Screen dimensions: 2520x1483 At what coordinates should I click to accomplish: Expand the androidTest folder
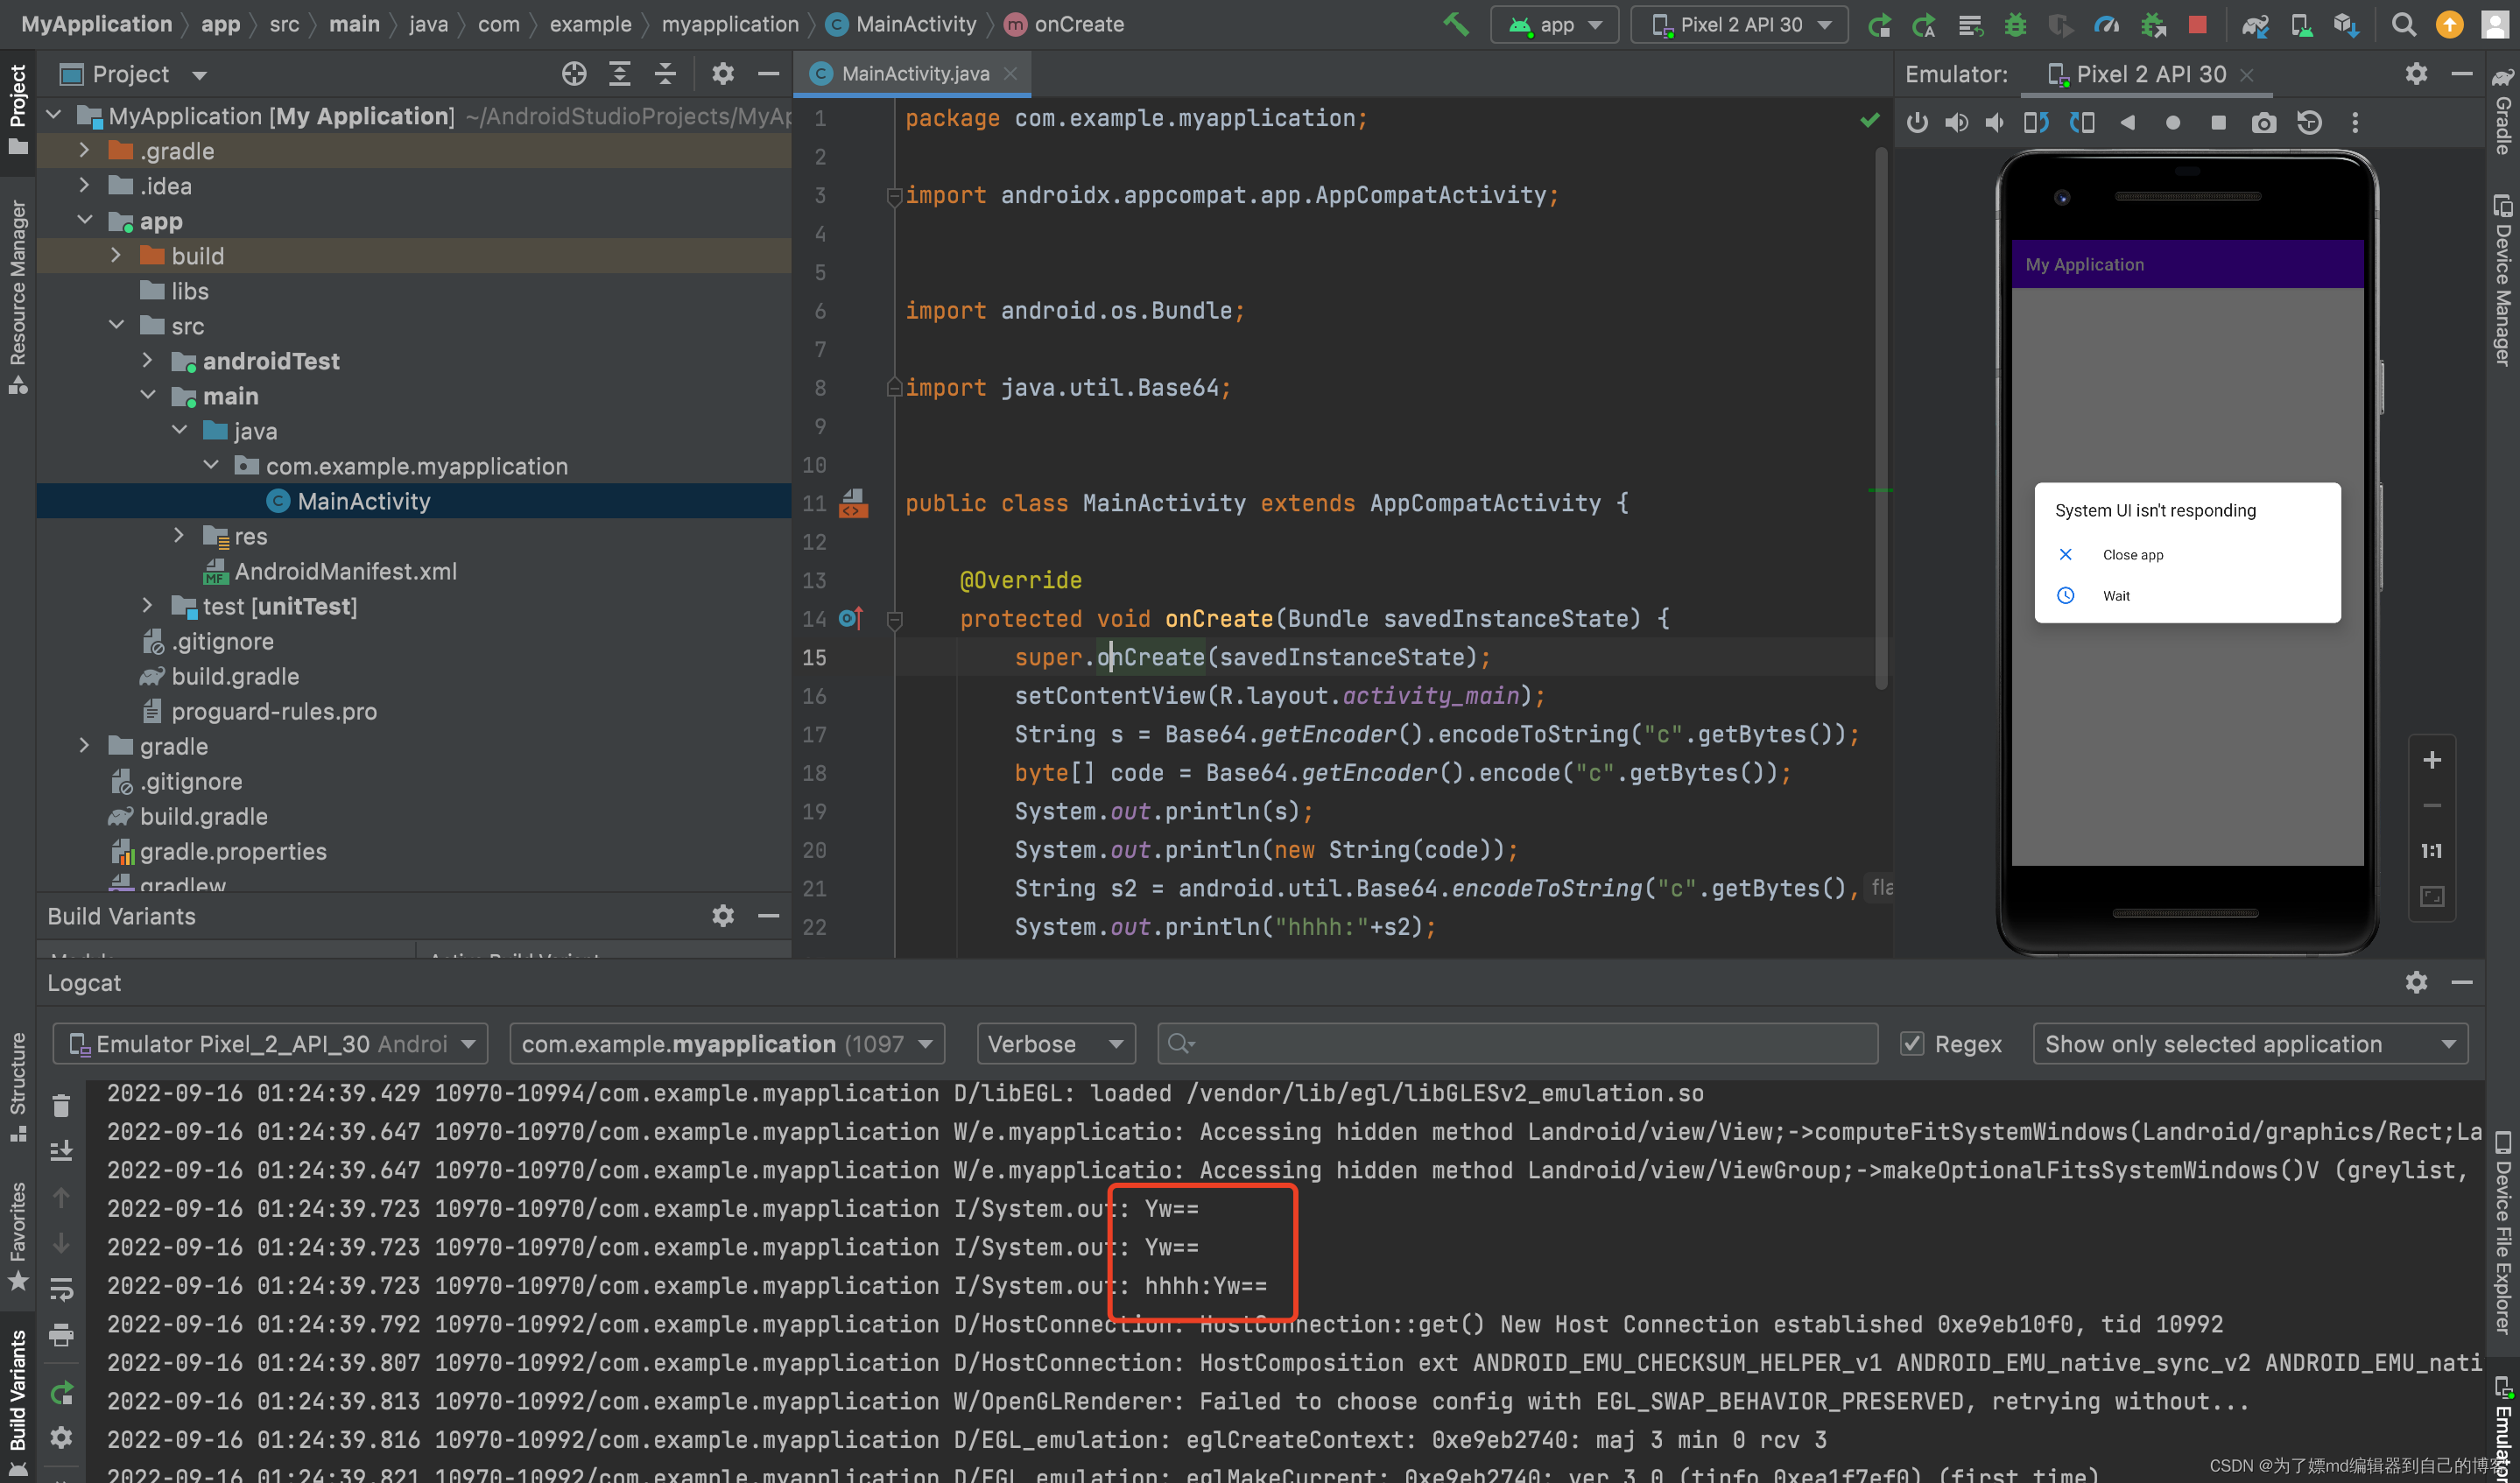click(147, 360)
